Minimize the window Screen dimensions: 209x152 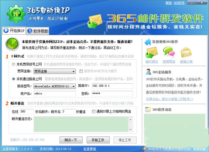coord(192,2)
